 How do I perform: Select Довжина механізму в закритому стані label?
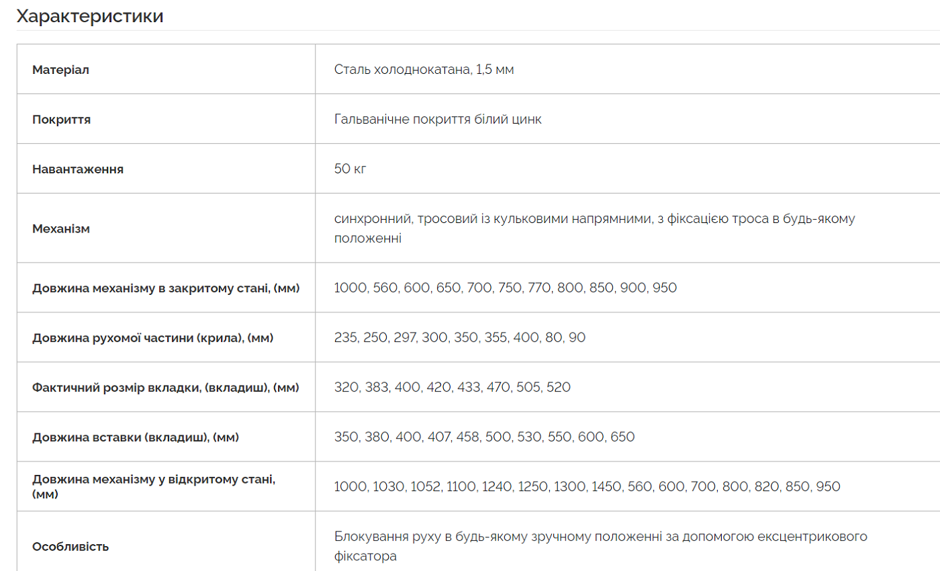[x=166, y=288]
